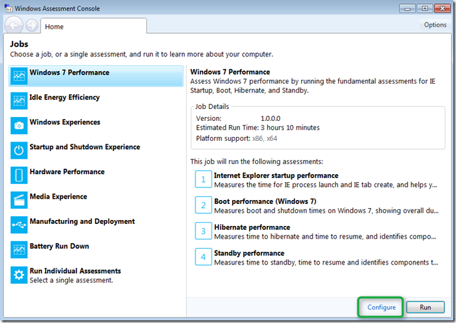This screenshot has height=323, width=456.
Task: Select the Hardware Performance job
Action: (96, 175)
